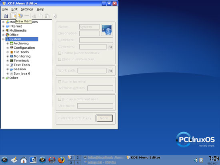Expand the Terminals submenu node
Viewport: 220px width, 165px height.
coord(8,61)
